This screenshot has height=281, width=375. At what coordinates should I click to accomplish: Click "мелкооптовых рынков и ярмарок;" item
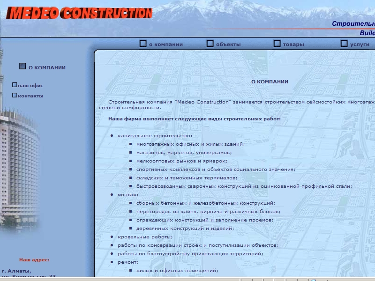(x=182, y=161)
